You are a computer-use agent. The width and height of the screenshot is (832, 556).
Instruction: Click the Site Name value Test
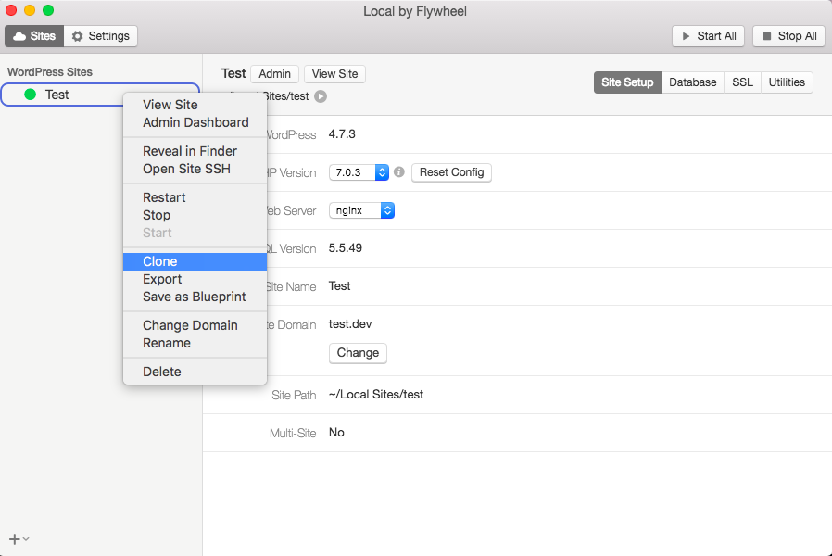click(x=340, y=286)
